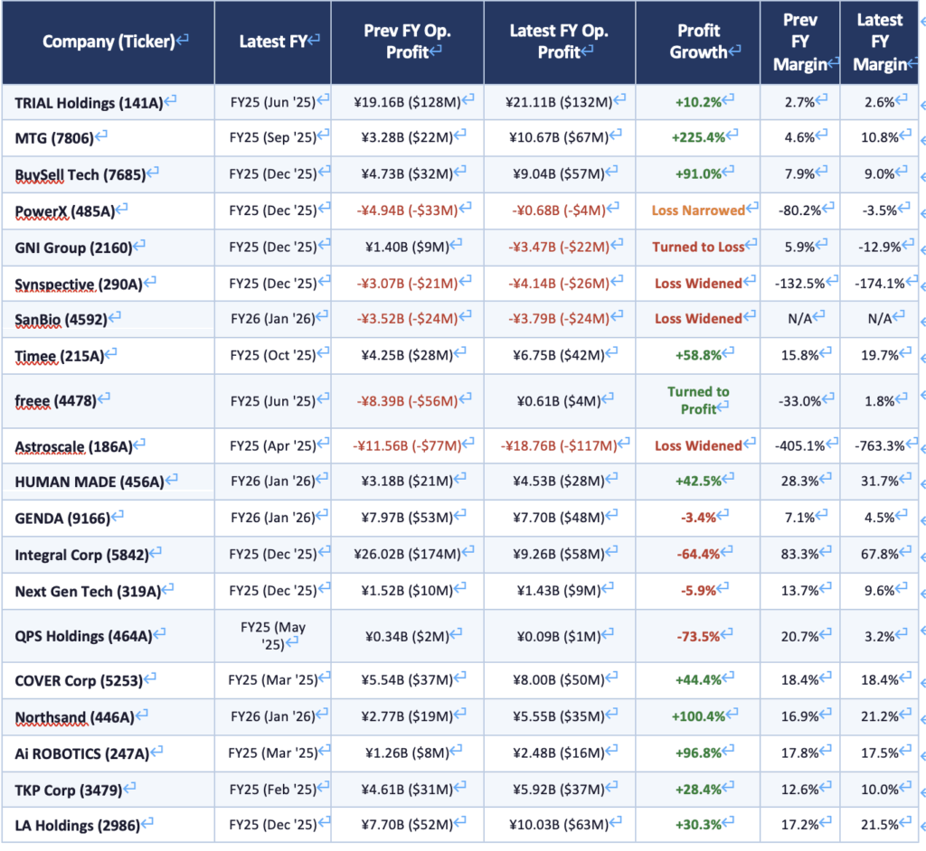Select the Profit Growth column header

(x=698, y=42)
